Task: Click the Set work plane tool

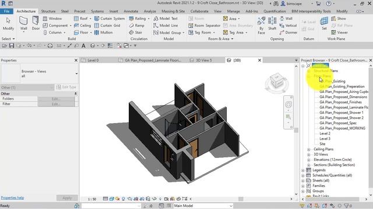Action: tap(324, 24)
